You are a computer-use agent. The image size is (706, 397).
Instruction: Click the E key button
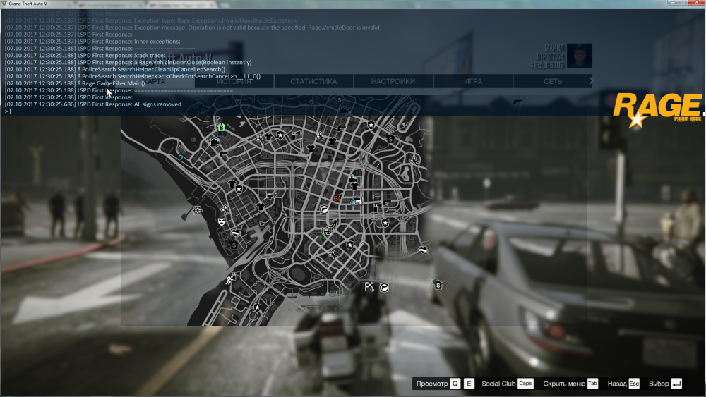pos(469,384)
